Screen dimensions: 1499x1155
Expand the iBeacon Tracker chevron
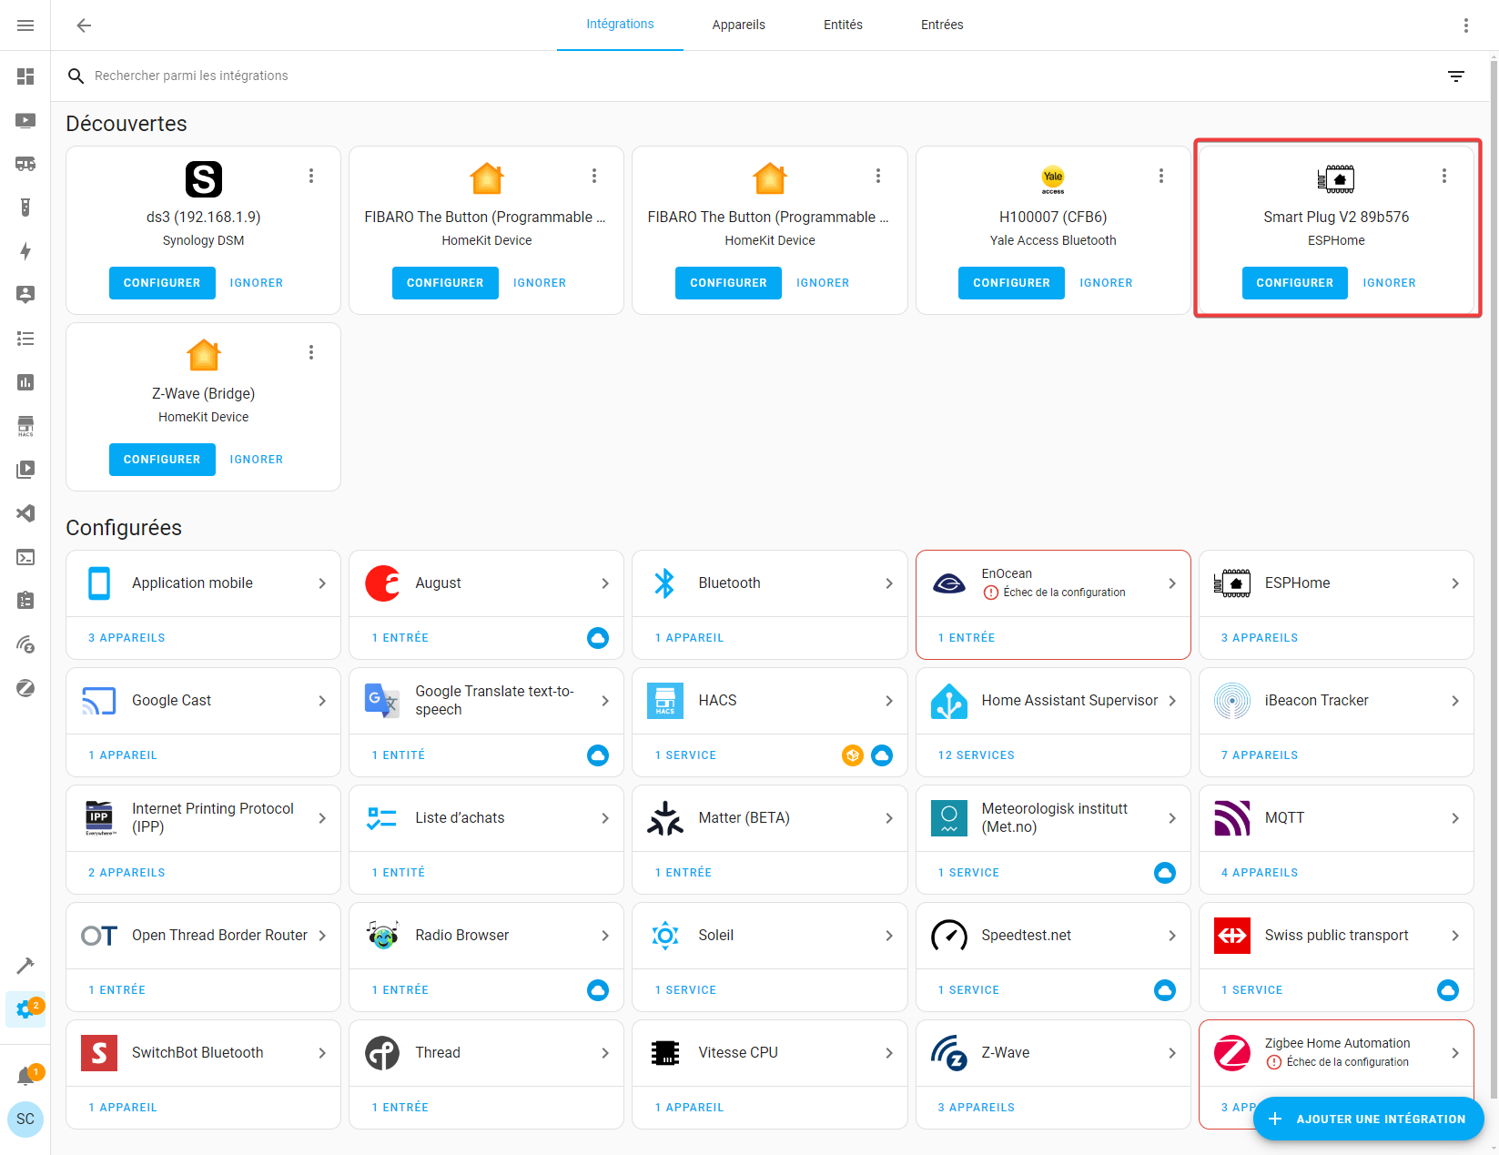click(1455, 701)
